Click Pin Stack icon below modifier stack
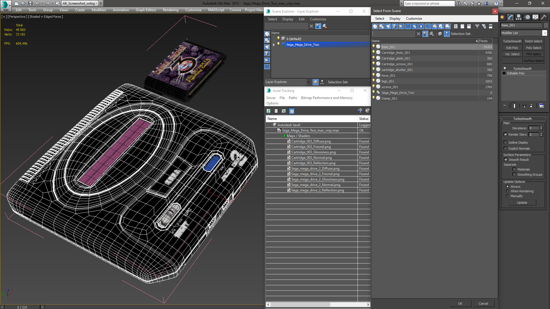The image size is (550, 309). point(504,106)
